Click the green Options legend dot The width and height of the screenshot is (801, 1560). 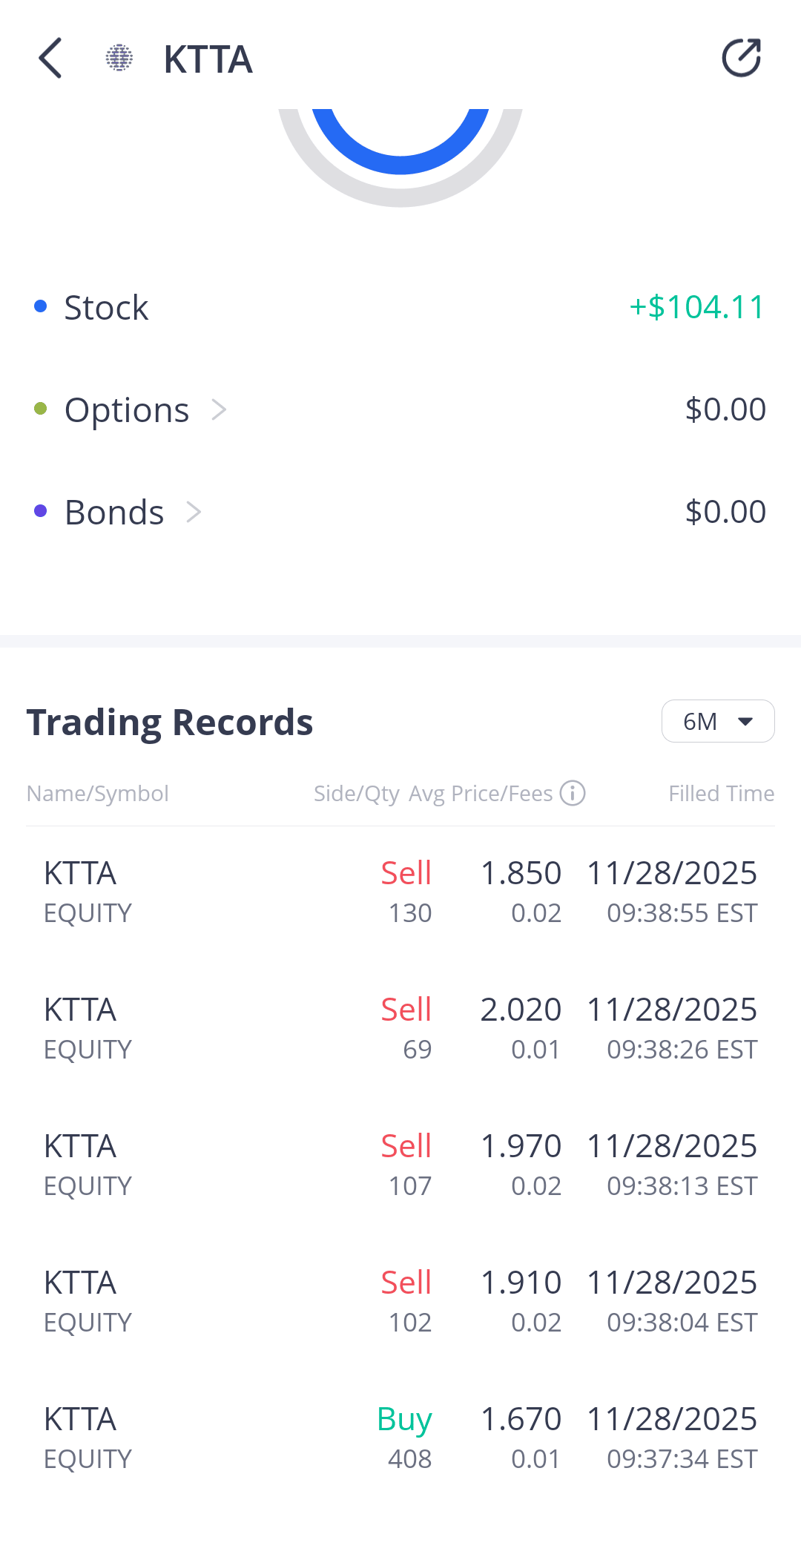coord(41,409)
